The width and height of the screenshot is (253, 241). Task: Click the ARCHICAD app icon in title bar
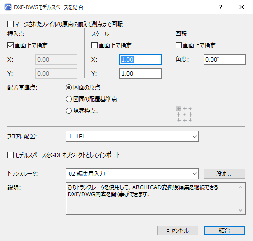[8, 7]
